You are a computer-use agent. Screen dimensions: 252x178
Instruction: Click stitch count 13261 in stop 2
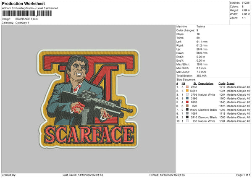tap(193, 91)
